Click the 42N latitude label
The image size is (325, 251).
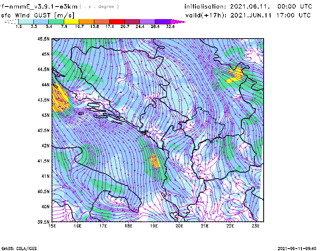tap(45, 145)
